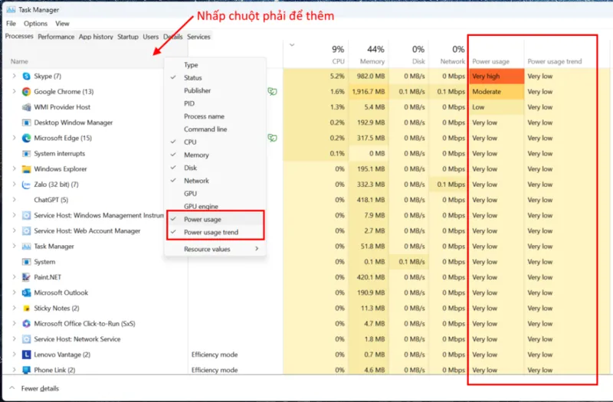Expand the Skype (7) process group
This screenshot has height=402, width=613.
pyautogui.click(x=14, y=76)
